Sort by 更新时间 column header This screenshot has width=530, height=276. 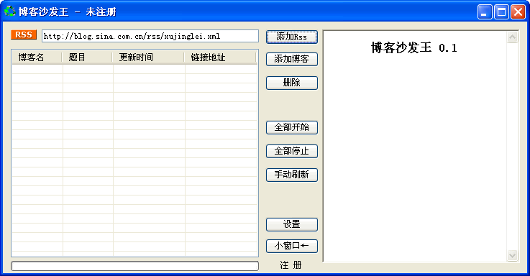(x=148, y=57)
